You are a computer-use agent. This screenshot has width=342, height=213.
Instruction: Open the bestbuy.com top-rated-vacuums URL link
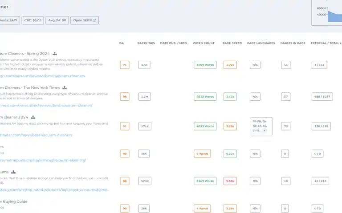pos(54,190)
